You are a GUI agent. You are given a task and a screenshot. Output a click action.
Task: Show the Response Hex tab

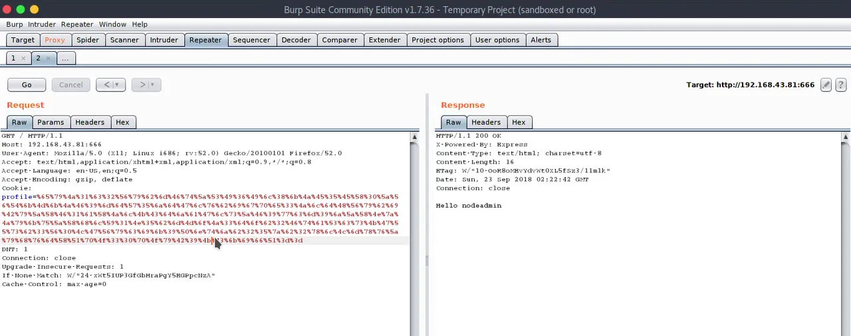pyautogui.click(x=519, y=122)
